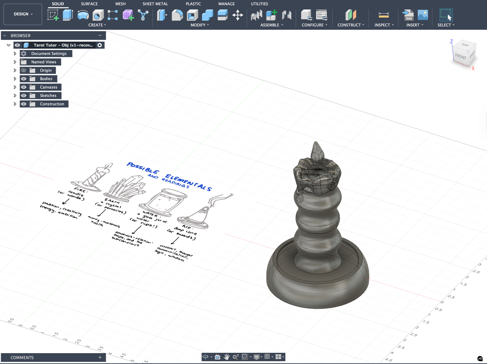Image resolution: width=487 pixels, height=364 pixels.
Task: Collapse the BROWSER panel minus button
Action: (100, 35)
